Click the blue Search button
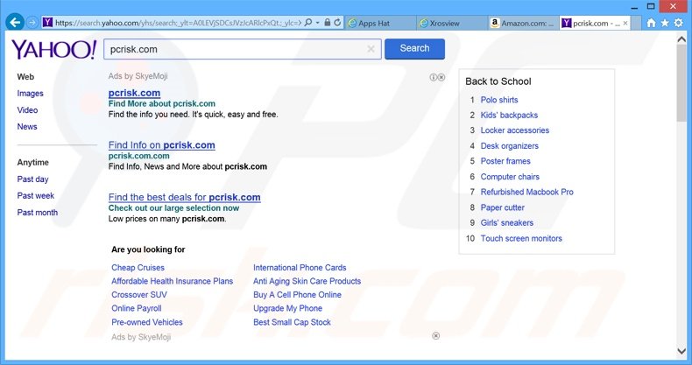The image size is (692, 365). pyautogui.click(x=414, y=48)
